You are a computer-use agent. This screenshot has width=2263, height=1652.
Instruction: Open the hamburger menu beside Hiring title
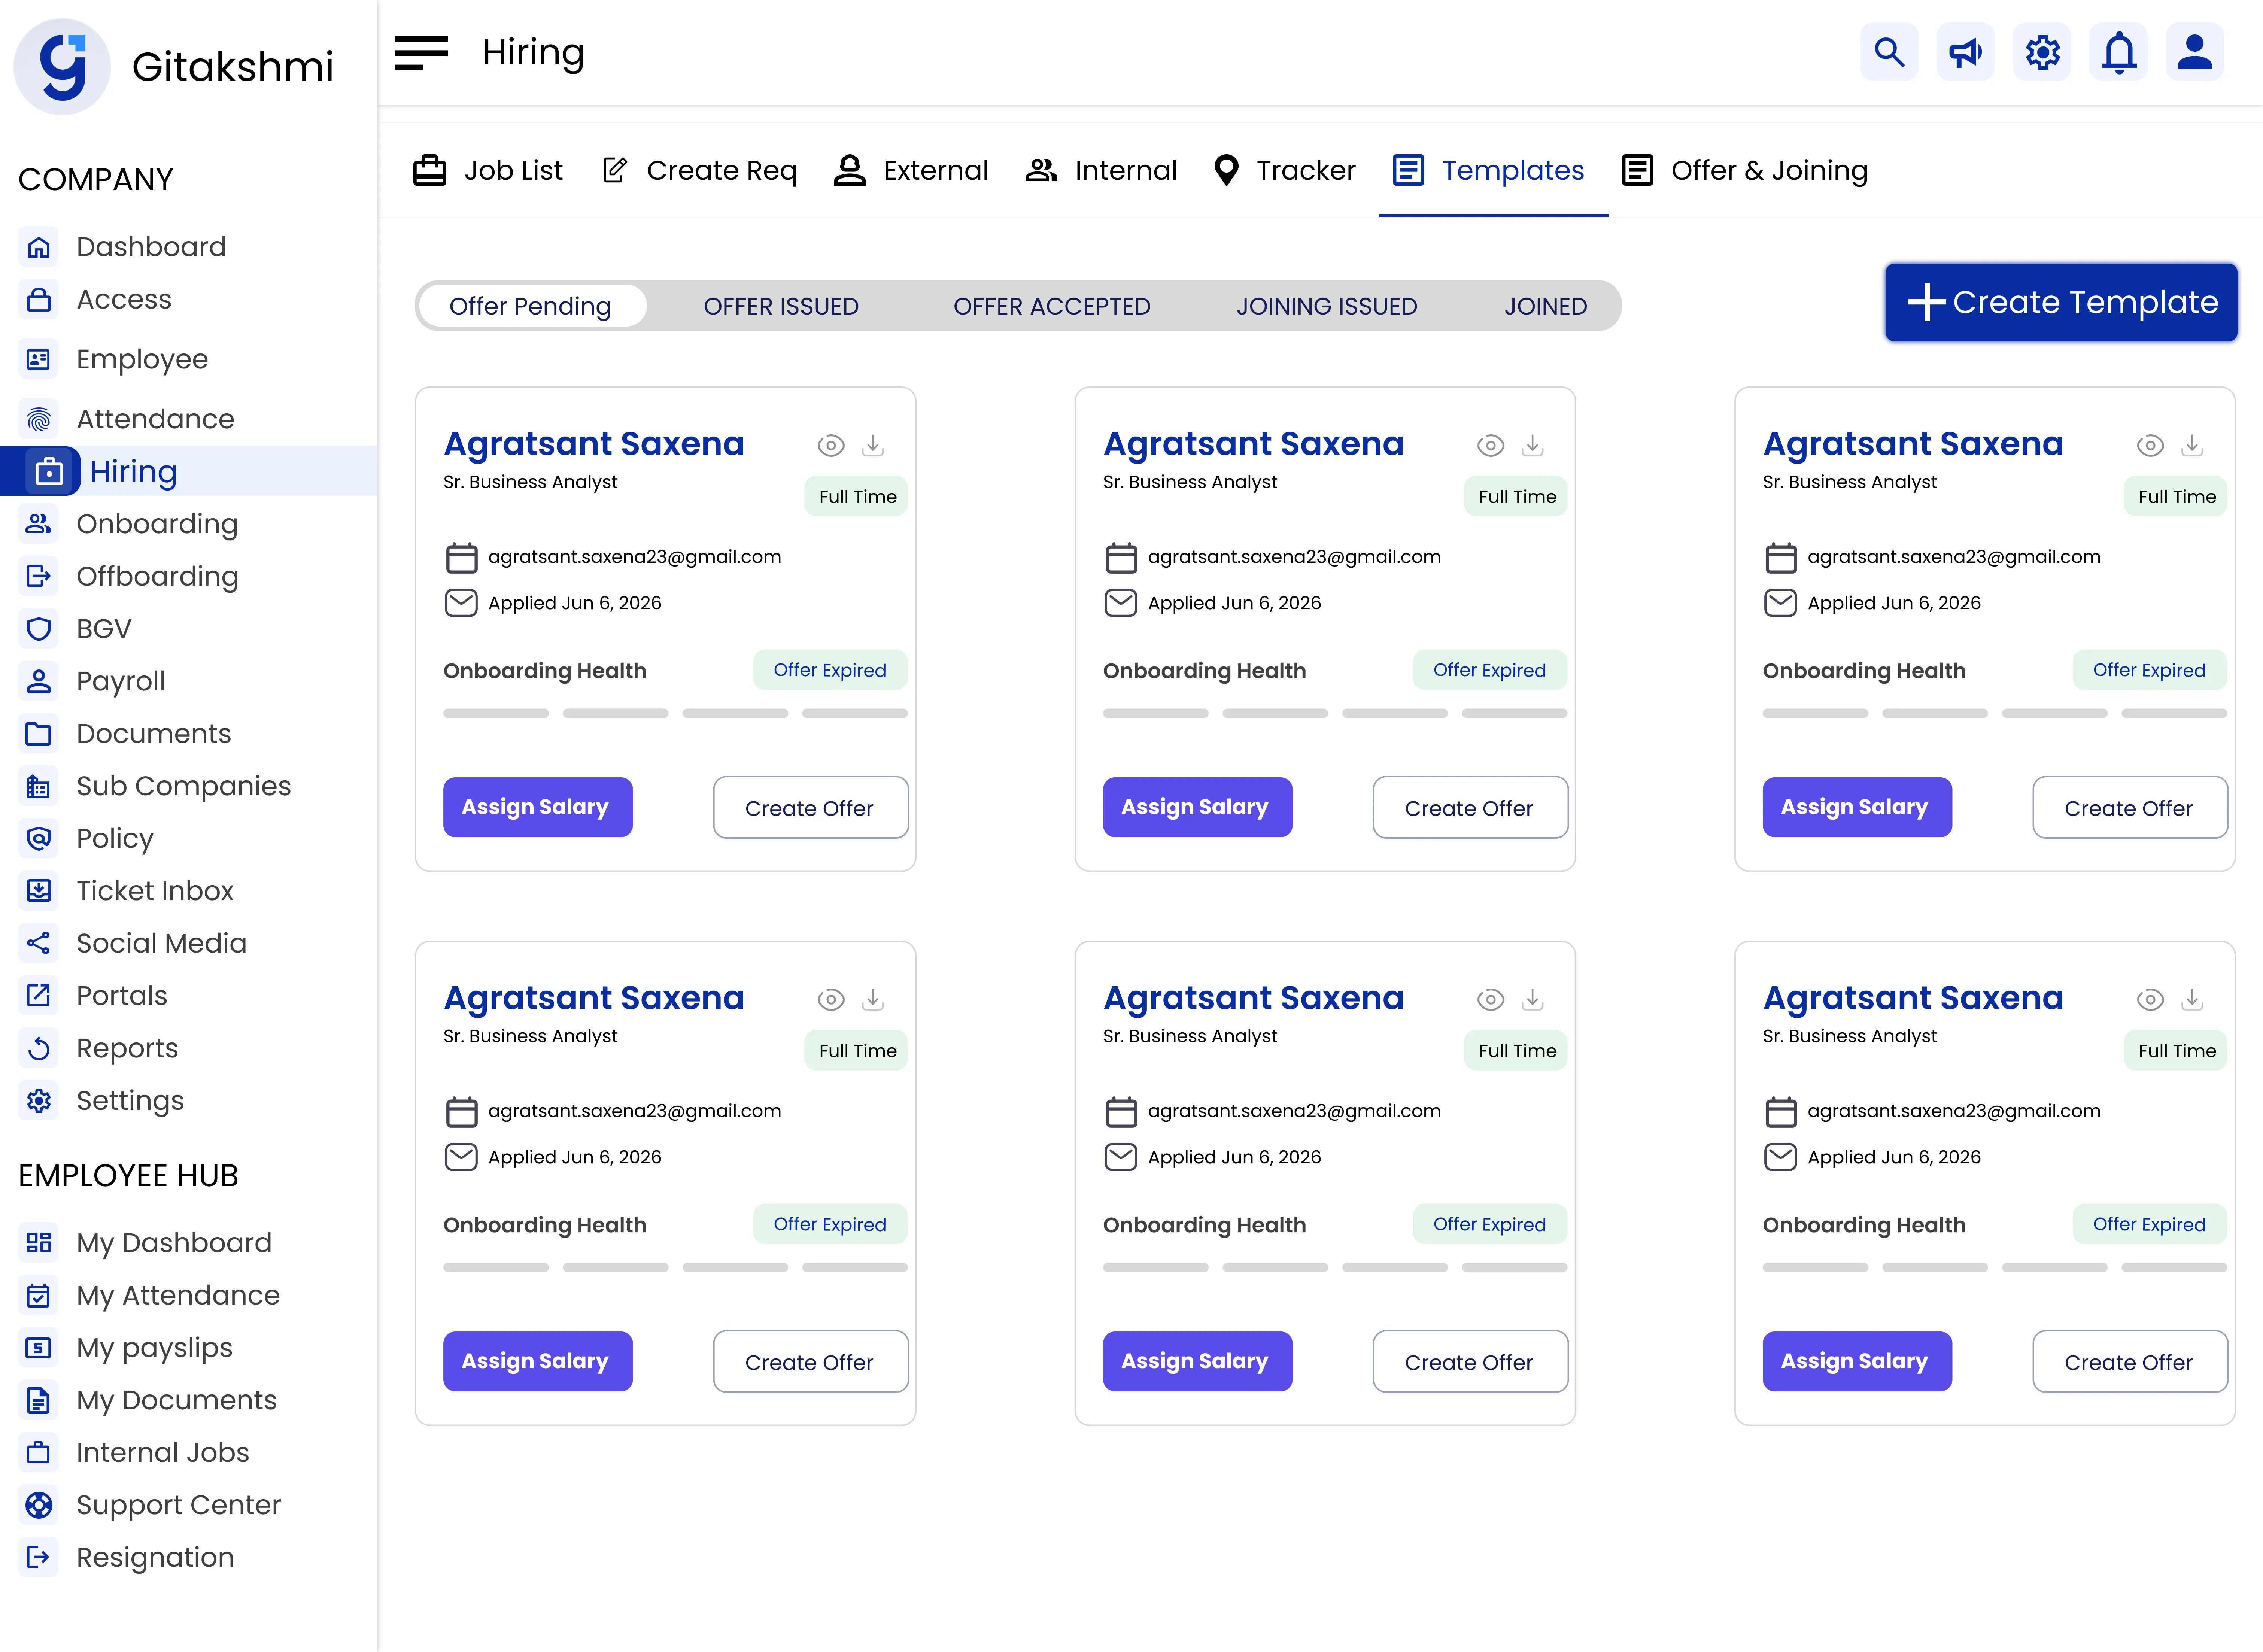point(421,53)
